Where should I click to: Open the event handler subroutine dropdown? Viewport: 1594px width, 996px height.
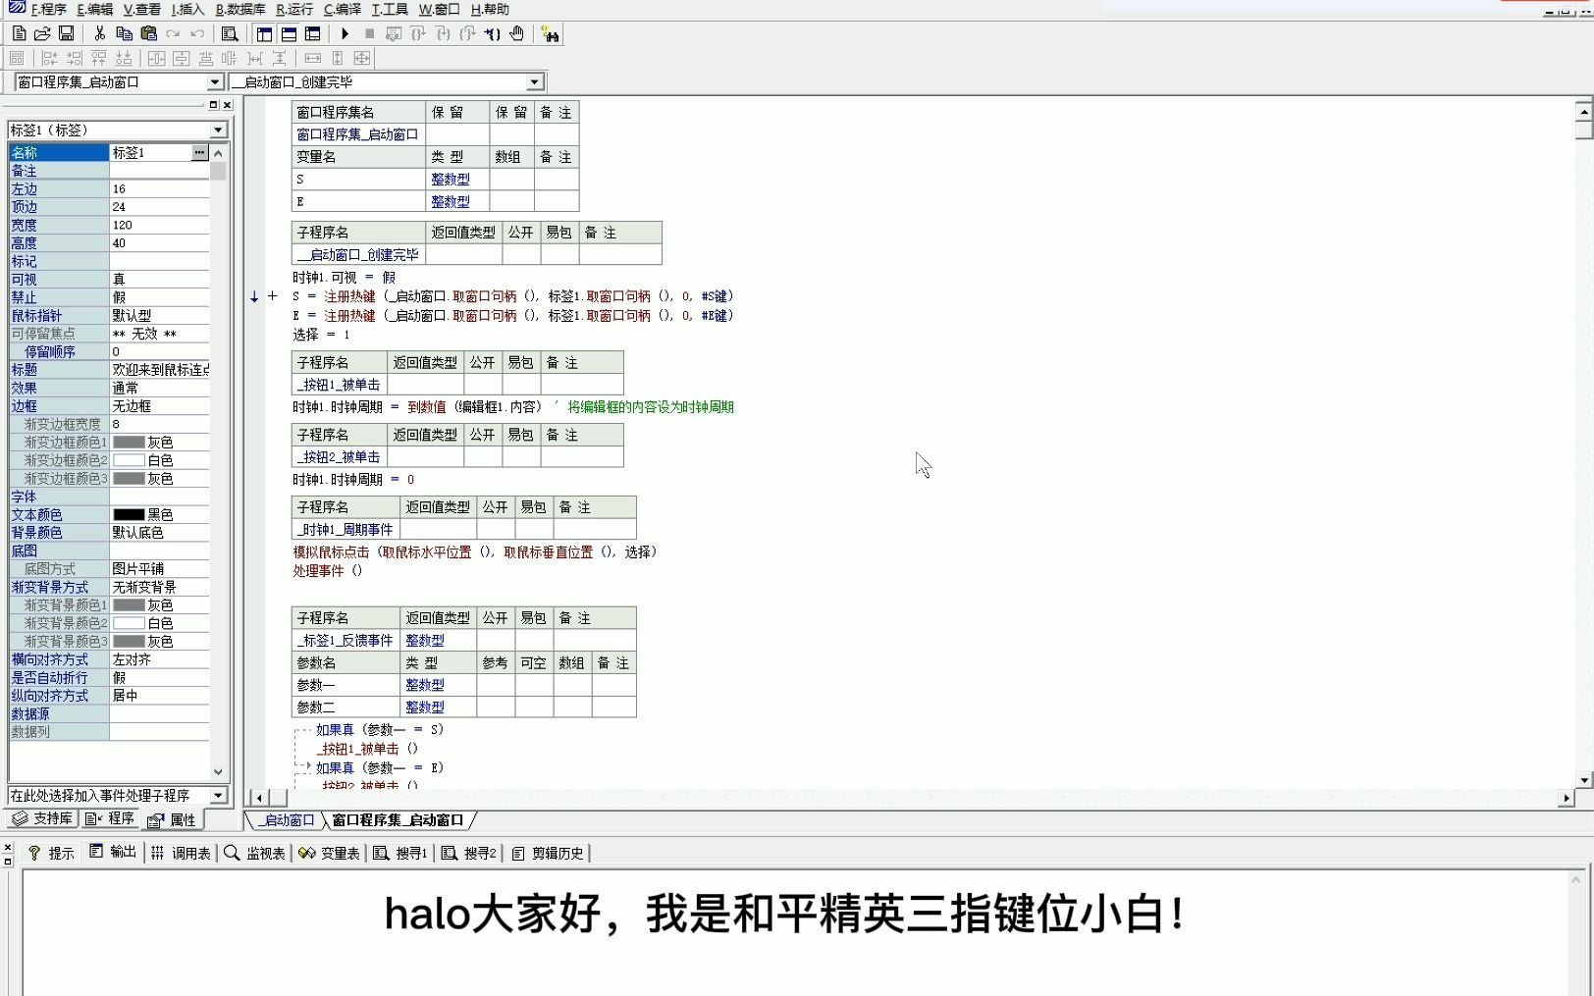[218, 795]
